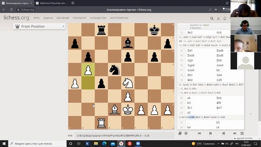
Task: Select the Анализировать партию browser tab
Action: pyautogui.click(x=17, y=3)
